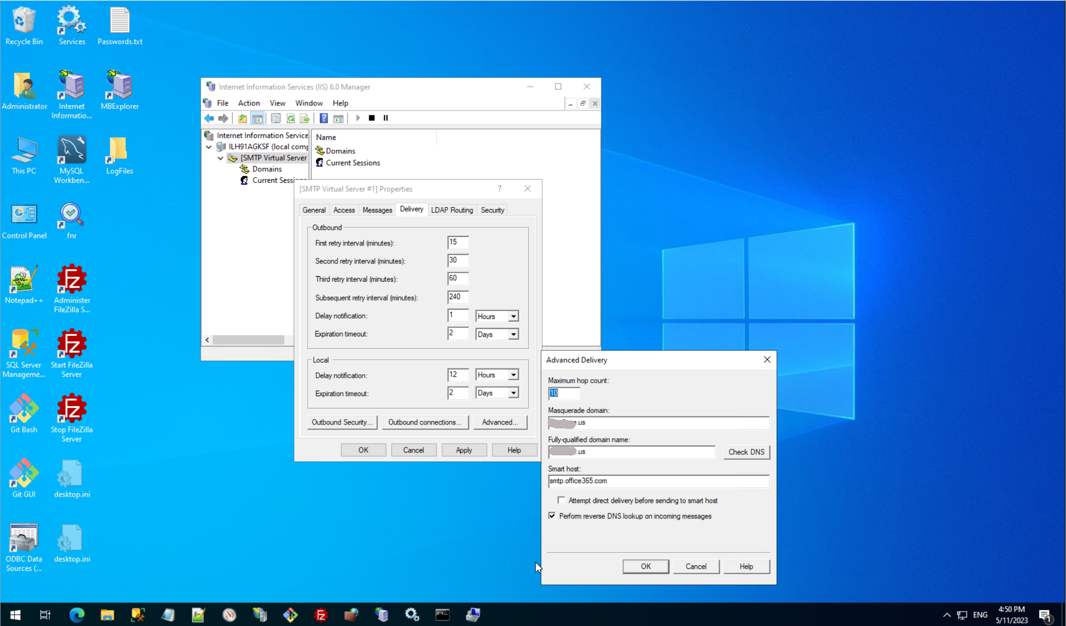The height and width of the screenshot is (626, 1066).
Task: Click the Outbound Security button
Action: click(x=342, y=422)
